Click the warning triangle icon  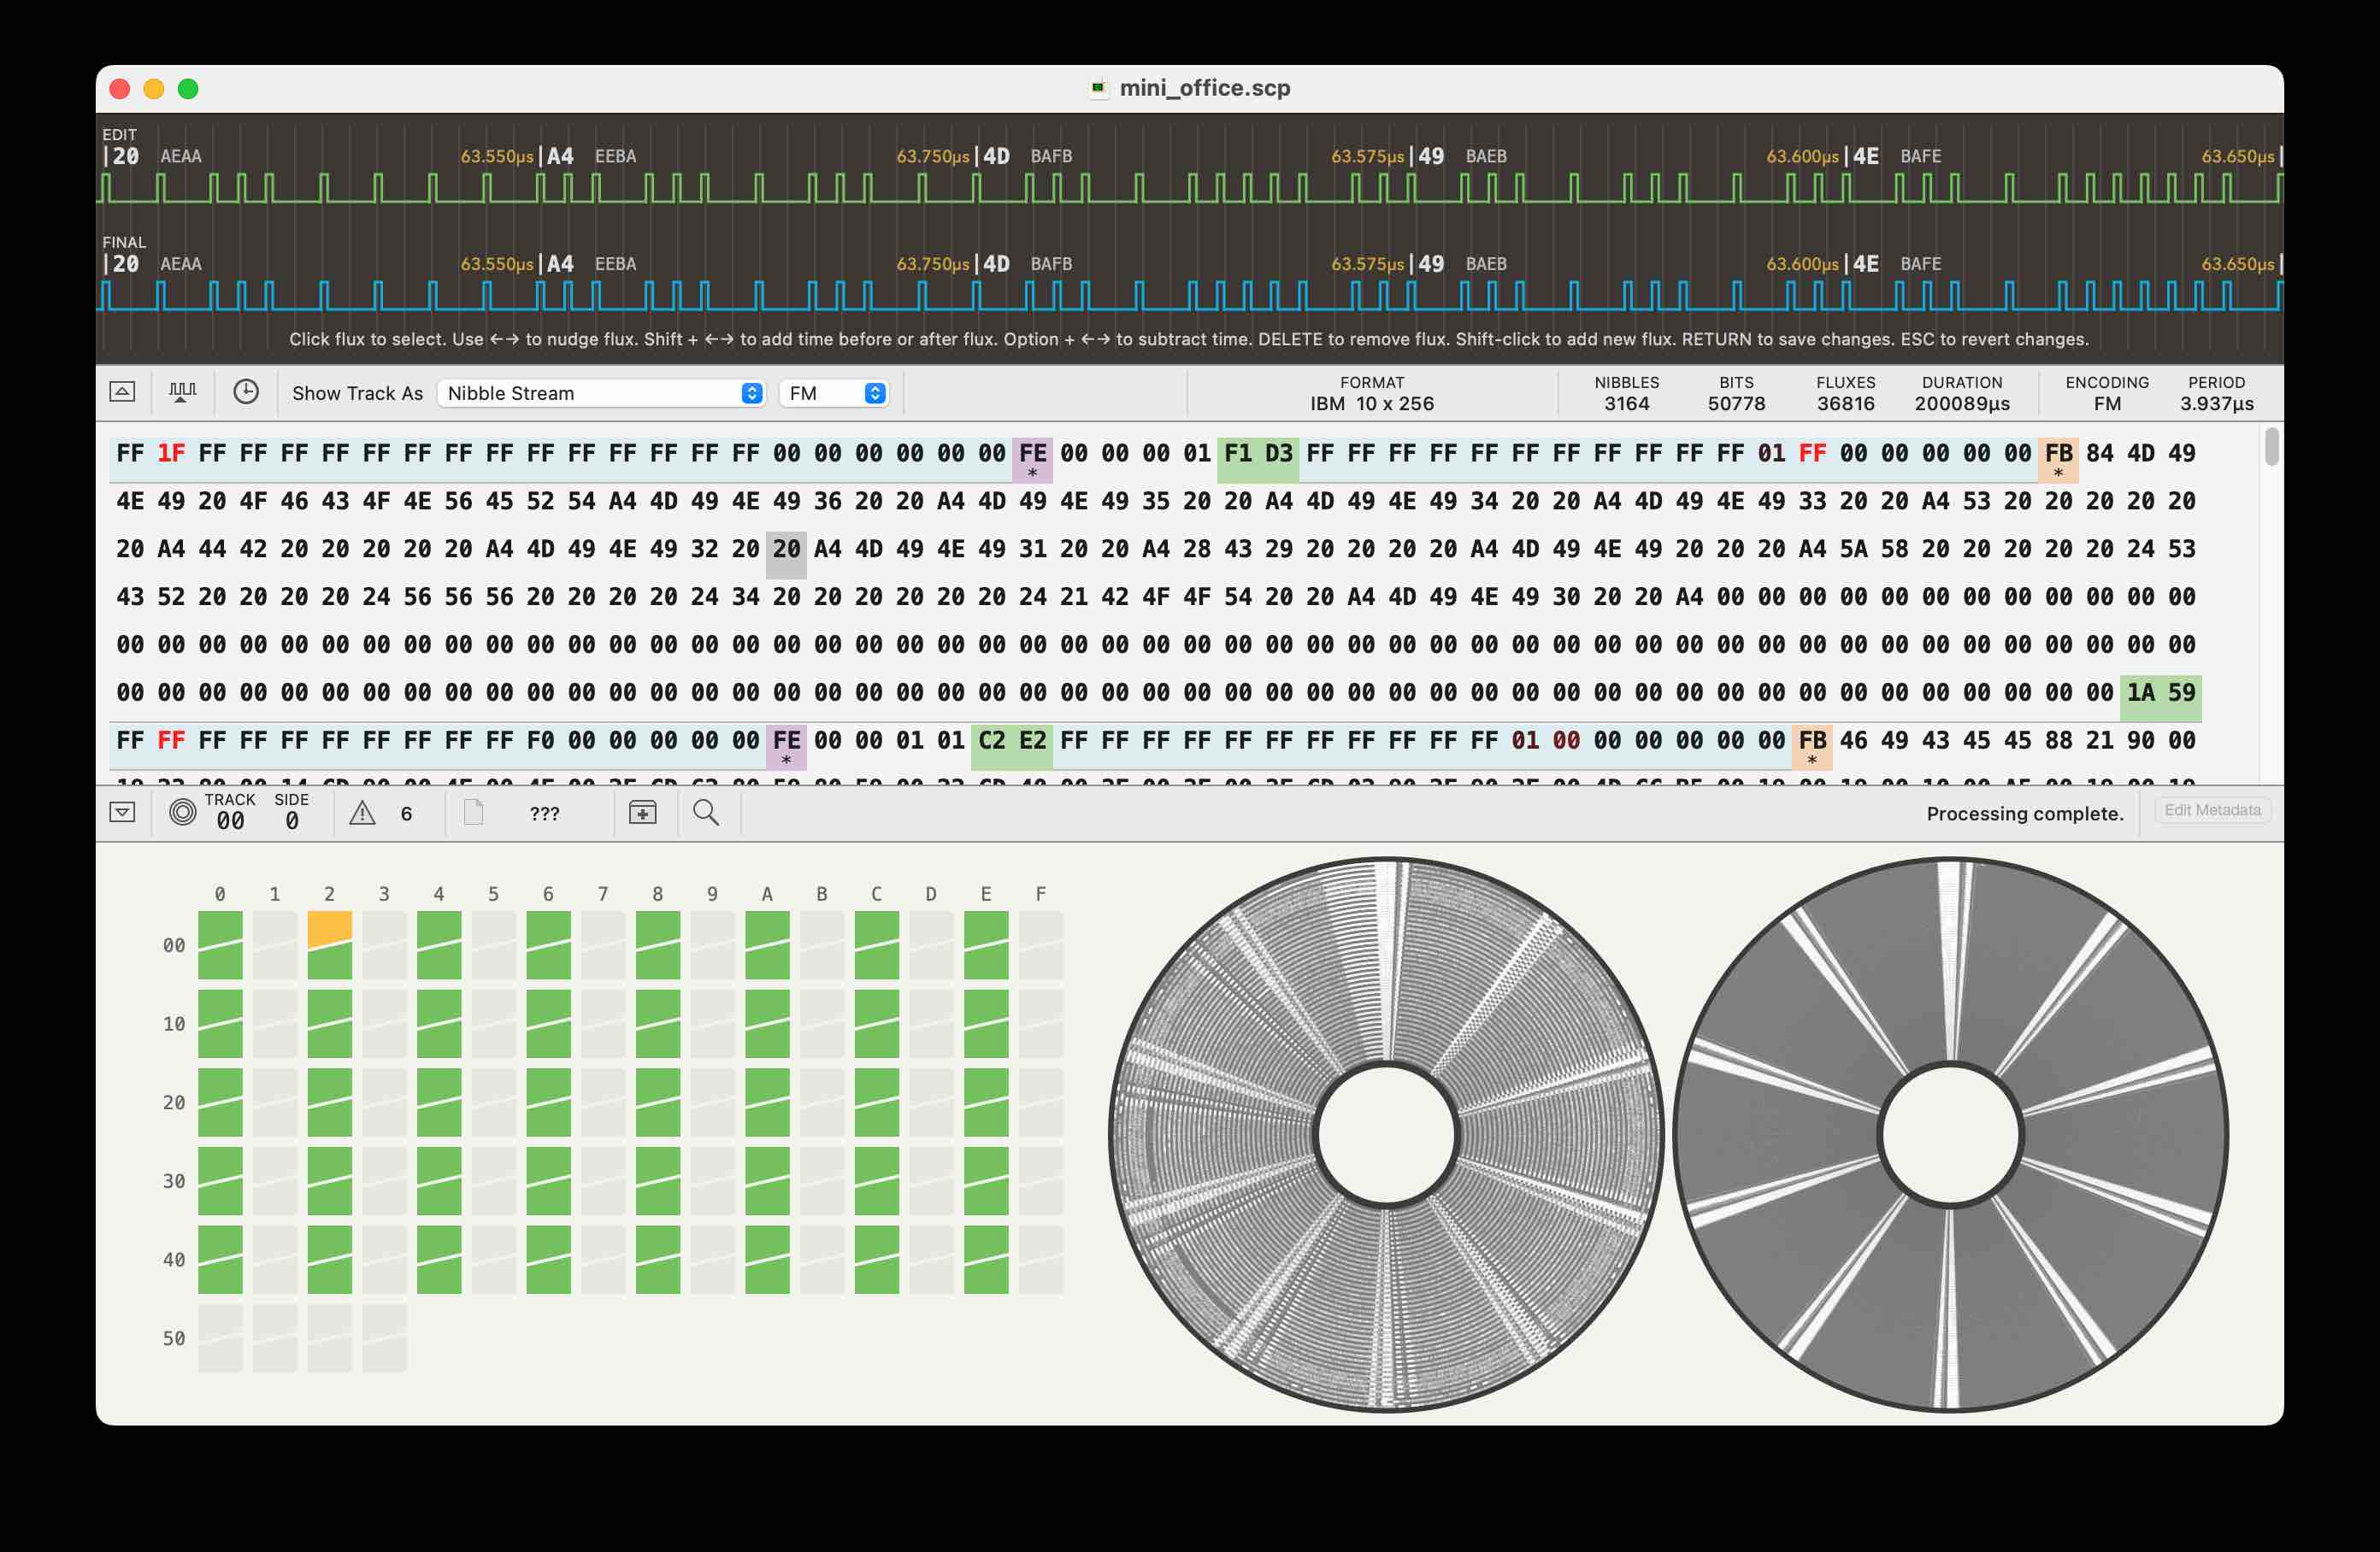(362, 813)
